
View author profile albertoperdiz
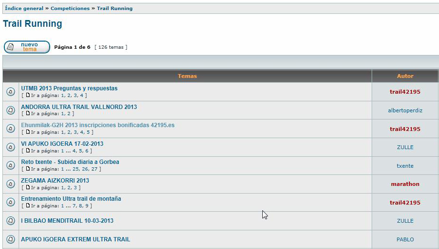(x=405, y=110)
